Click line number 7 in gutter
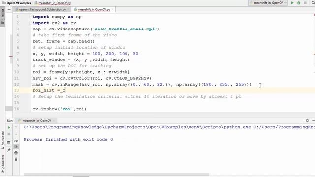The height and width of the screenshot is (177, 315). tap(18, 54)
